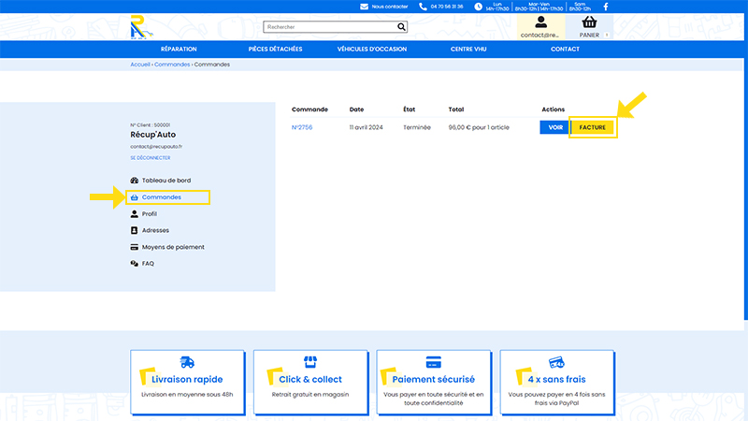
Task: Open order N°2756 link
Action: [x=302, y=127]
